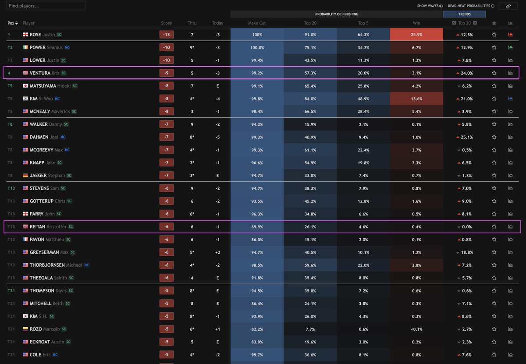Click player name PARRY John
This screenshot has width=526, height=364.
click(42, 214)
